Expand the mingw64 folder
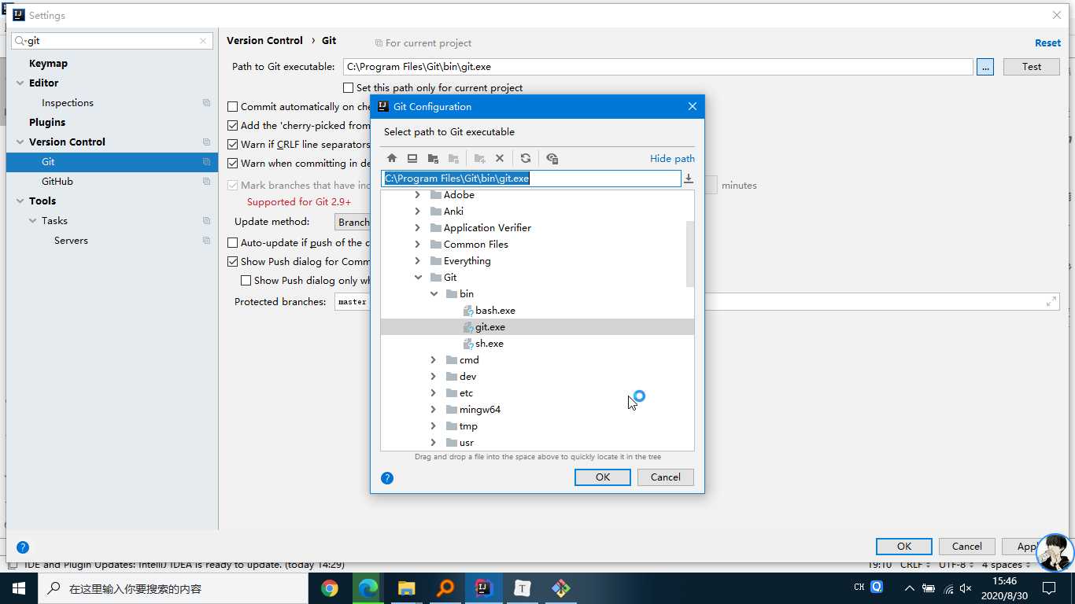The height and width of the screenshot is (604, 1075). 434,410
